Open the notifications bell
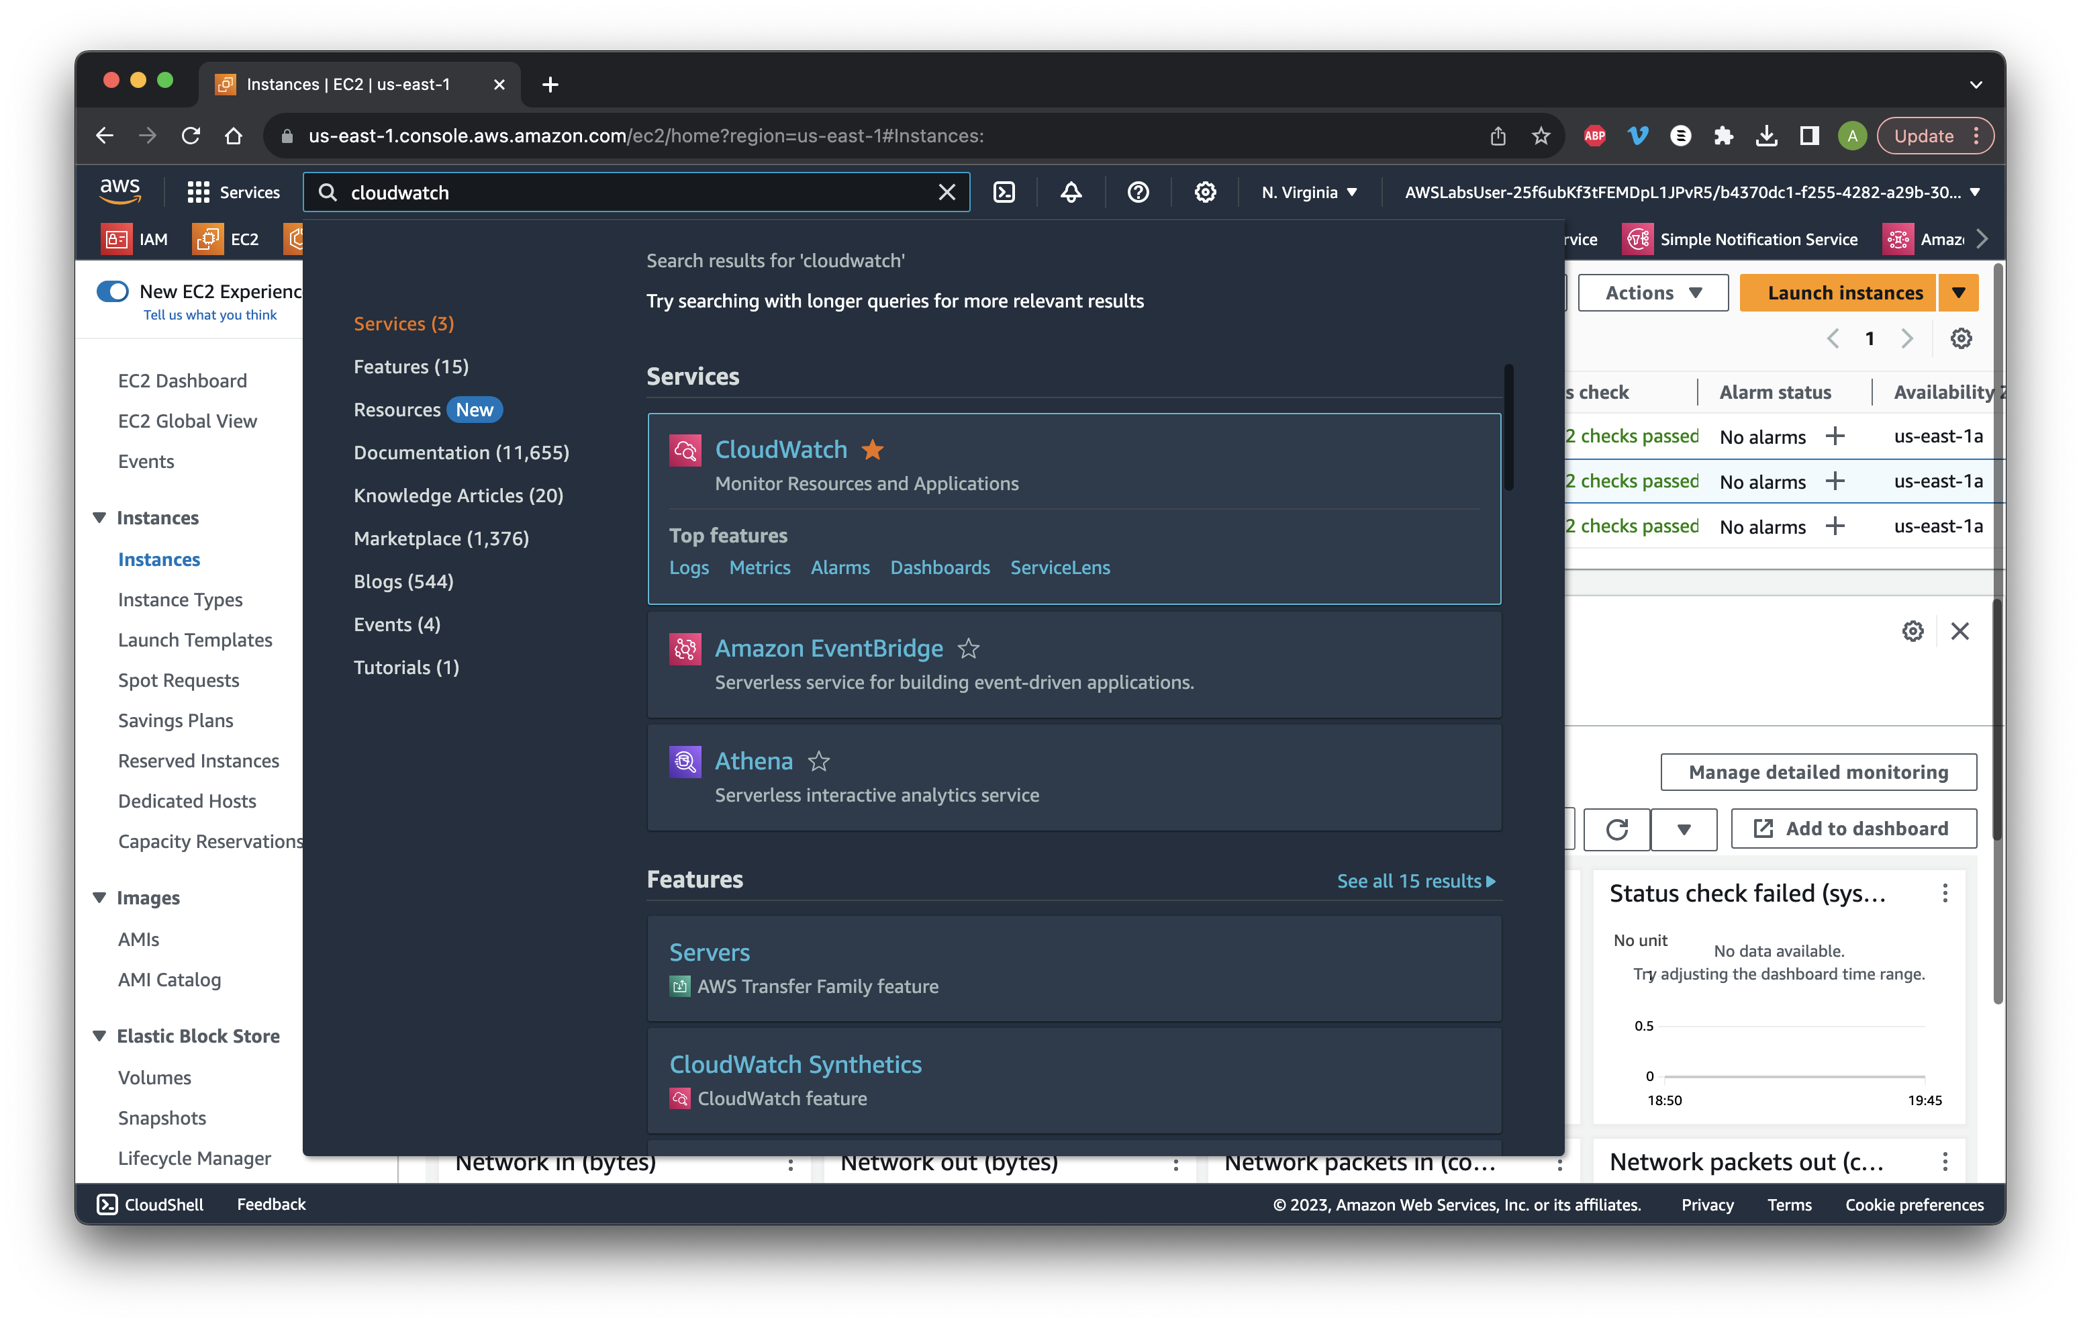The height and width of the screenshot is (1324, 2081). click(1071, 192)
